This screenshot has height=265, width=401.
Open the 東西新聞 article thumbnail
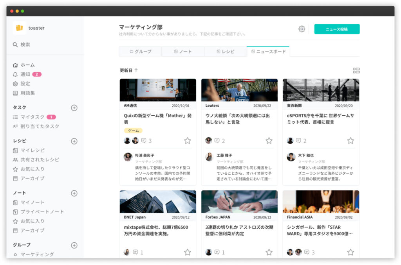point(321,90)
